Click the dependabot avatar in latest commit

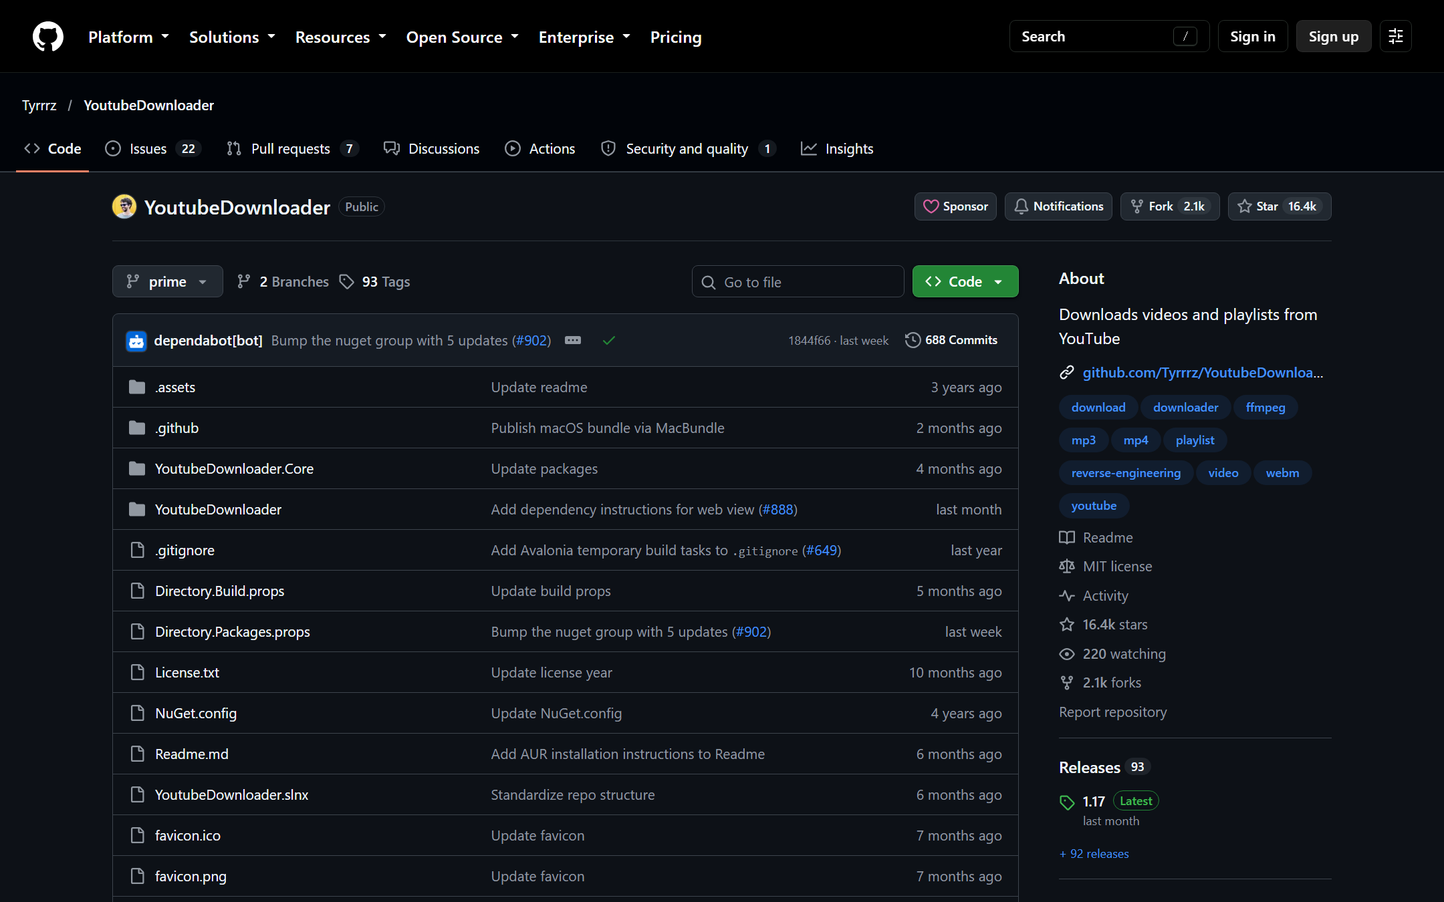point(136,341)
